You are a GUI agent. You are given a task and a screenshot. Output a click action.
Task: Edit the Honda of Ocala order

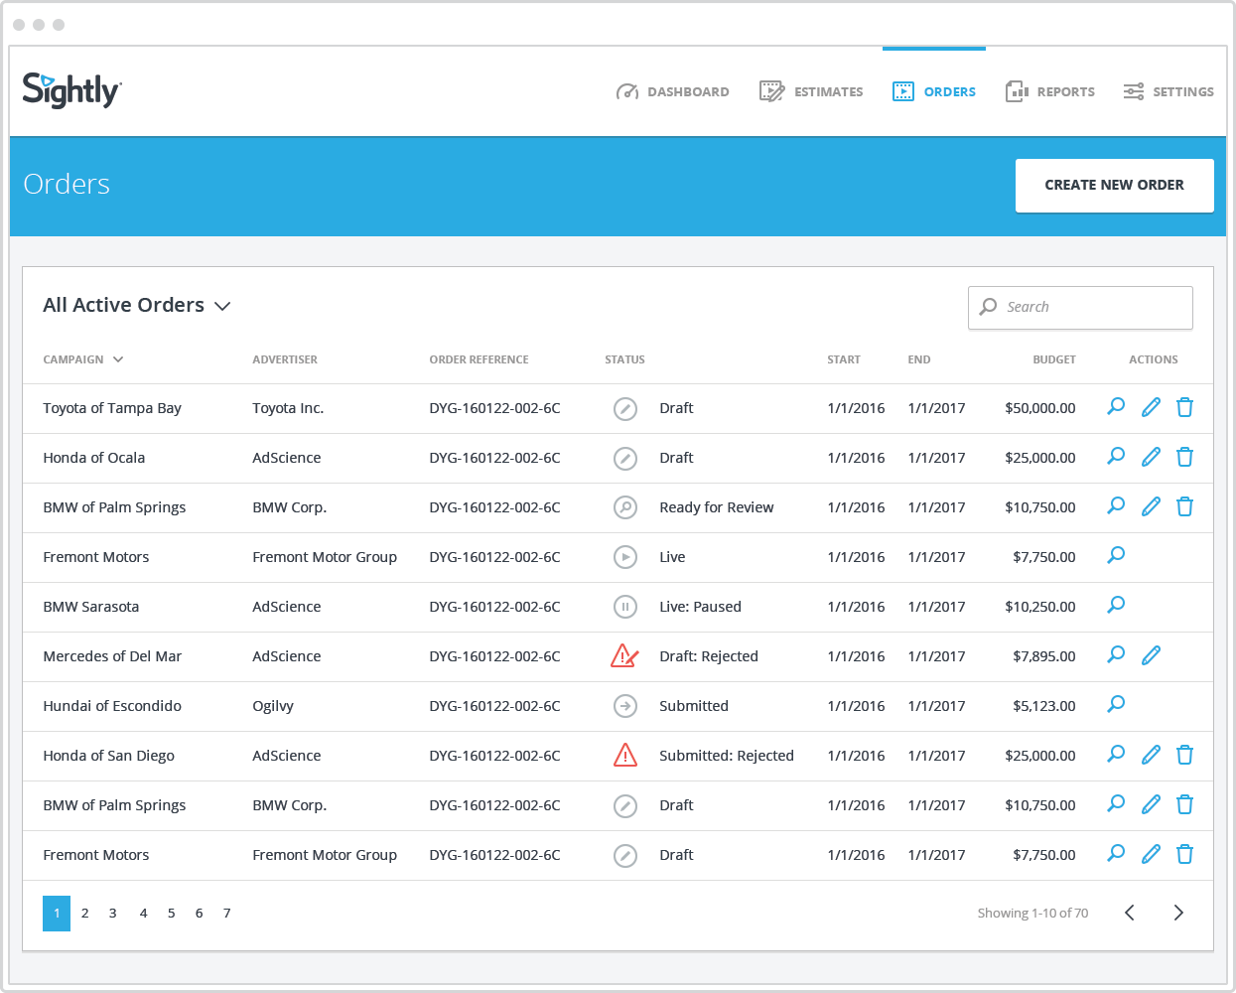(1151, 457)
